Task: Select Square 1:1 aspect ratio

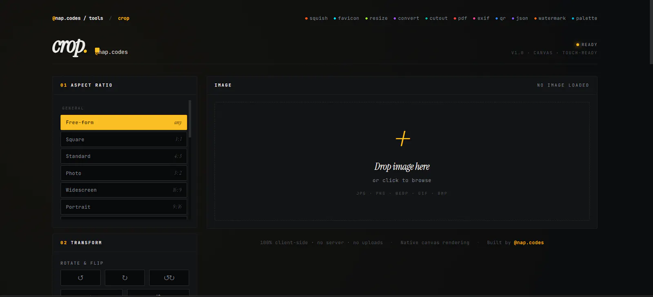Action: point(124,139)
